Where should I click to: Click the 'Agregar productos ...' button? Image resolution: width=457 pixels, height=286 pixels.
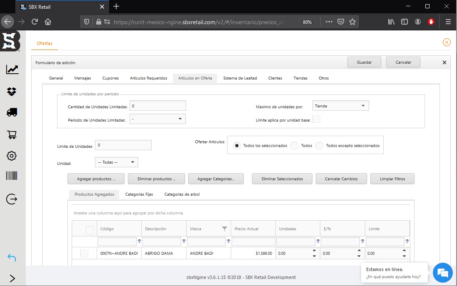(95, 179)
